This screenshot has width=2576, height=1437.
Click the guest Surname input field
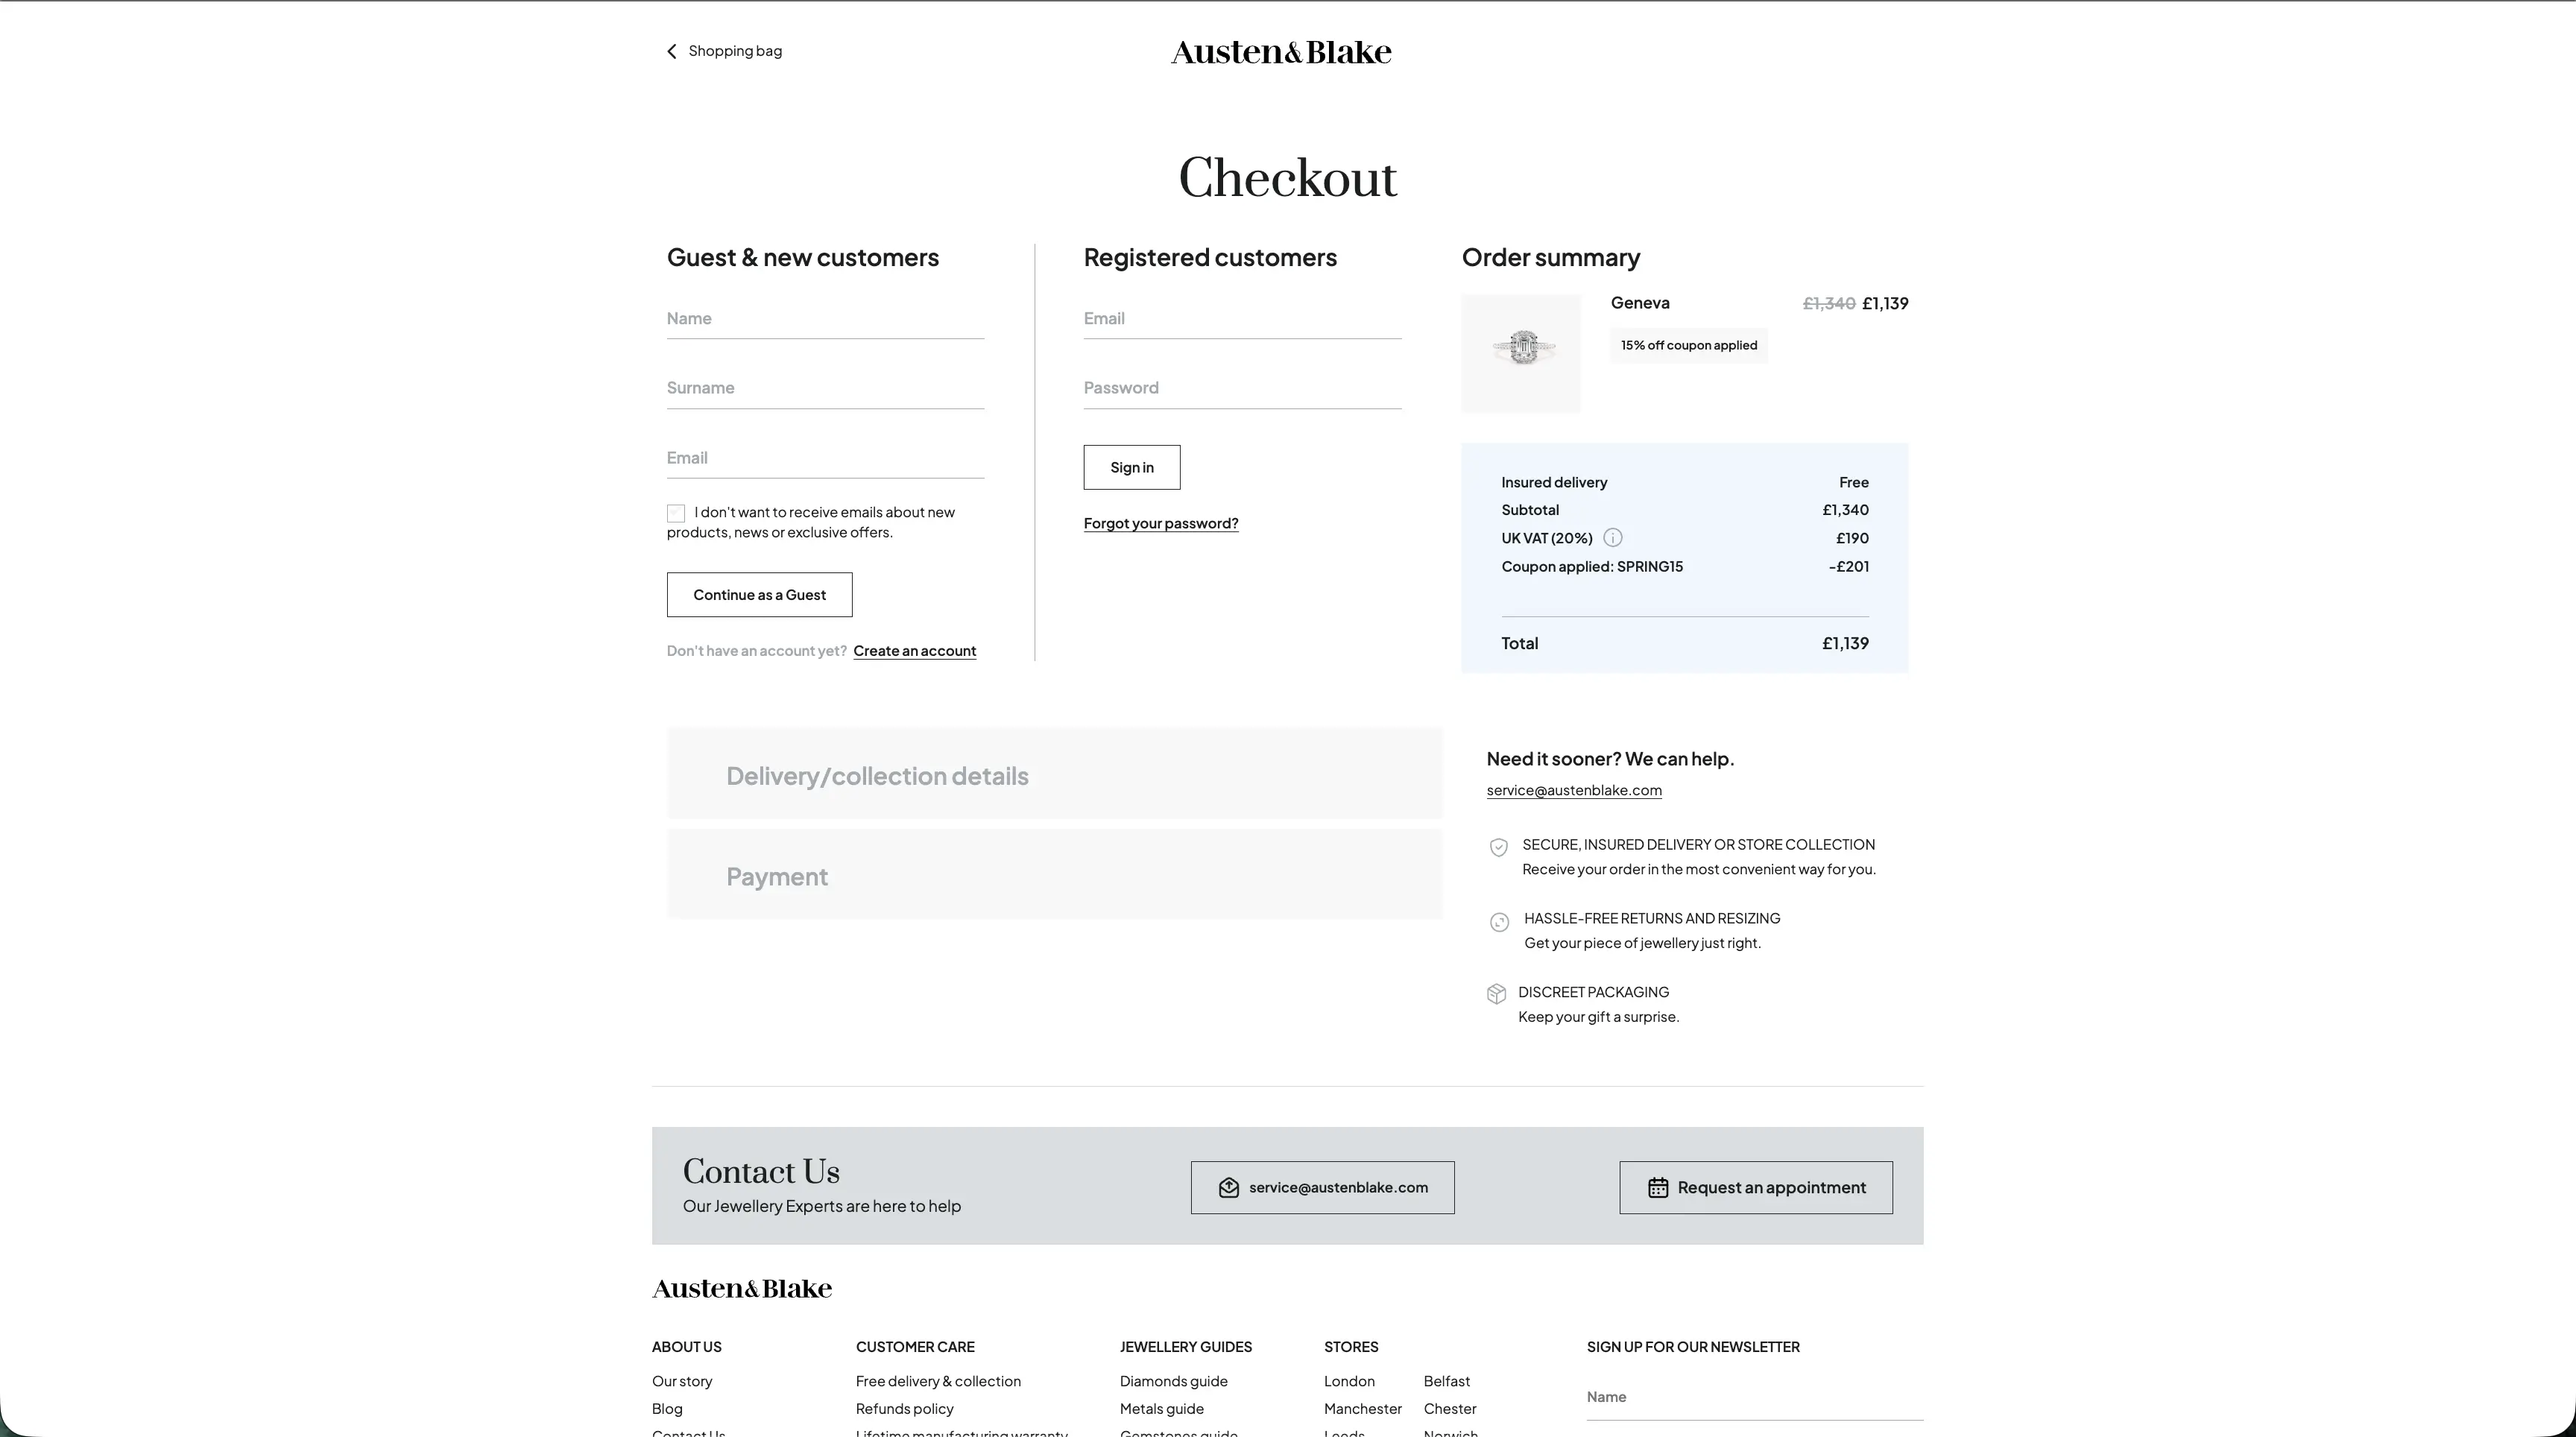point(825,388)
